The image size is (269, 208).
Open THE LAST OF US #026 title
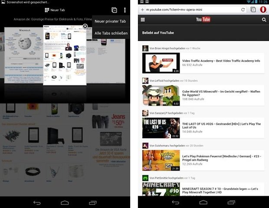point(221,126)
